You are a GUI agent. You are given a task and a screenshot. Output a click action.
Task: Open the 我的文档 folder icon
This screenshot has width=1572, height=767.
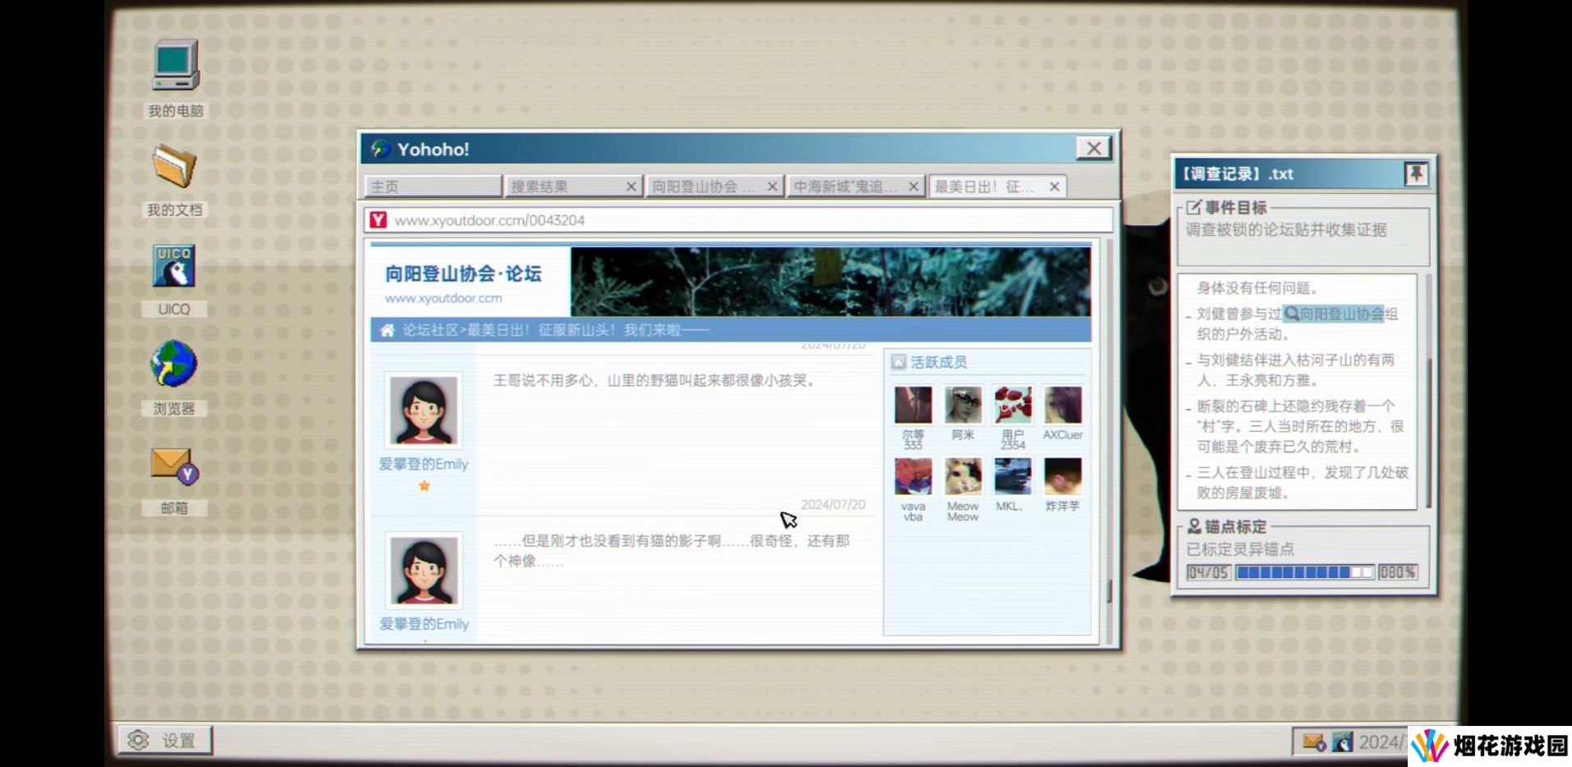[x=174, y=167]
